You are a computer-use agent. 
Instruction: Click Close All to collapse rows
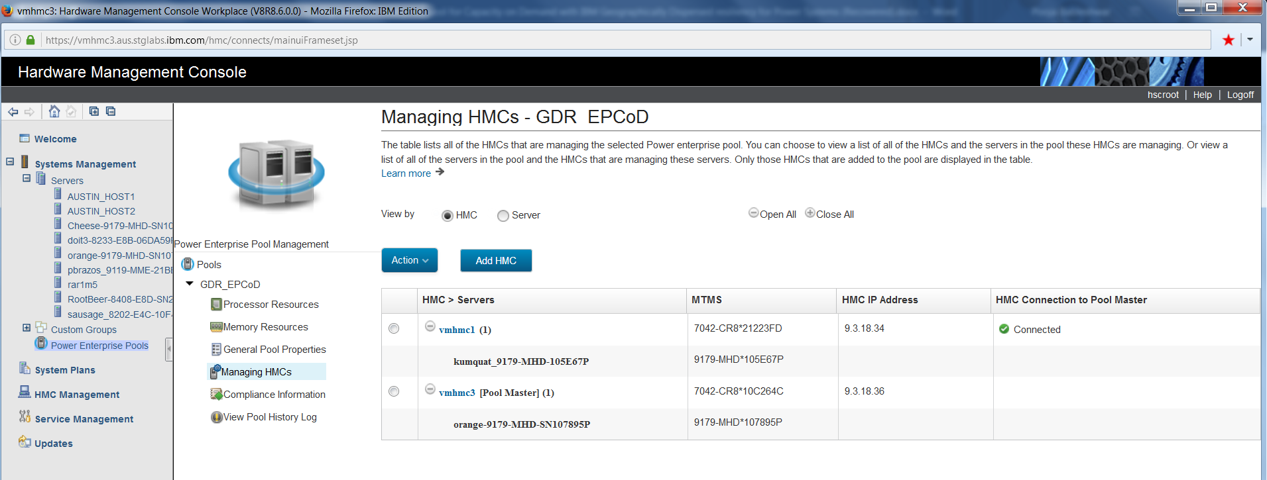tap(829, 214)
